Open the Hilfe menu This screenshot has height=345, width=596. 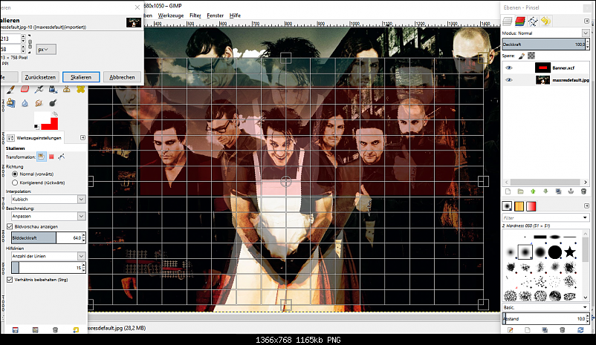235,16
